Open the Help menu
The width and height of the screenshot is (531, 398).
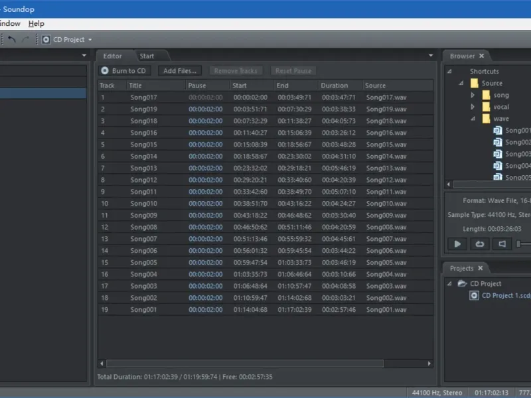point(37,23)
